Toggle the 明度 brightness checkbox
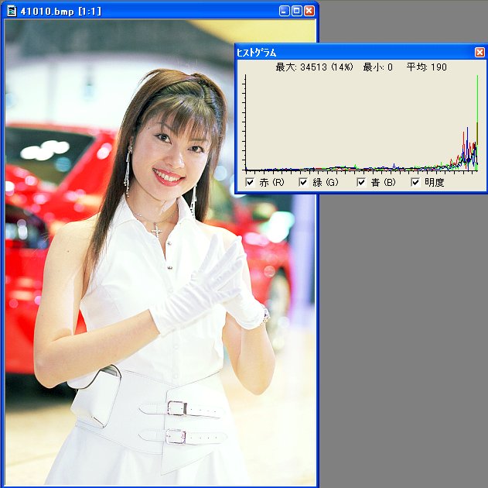Viewport: 488px width, 488px height. tap(415, 182)
